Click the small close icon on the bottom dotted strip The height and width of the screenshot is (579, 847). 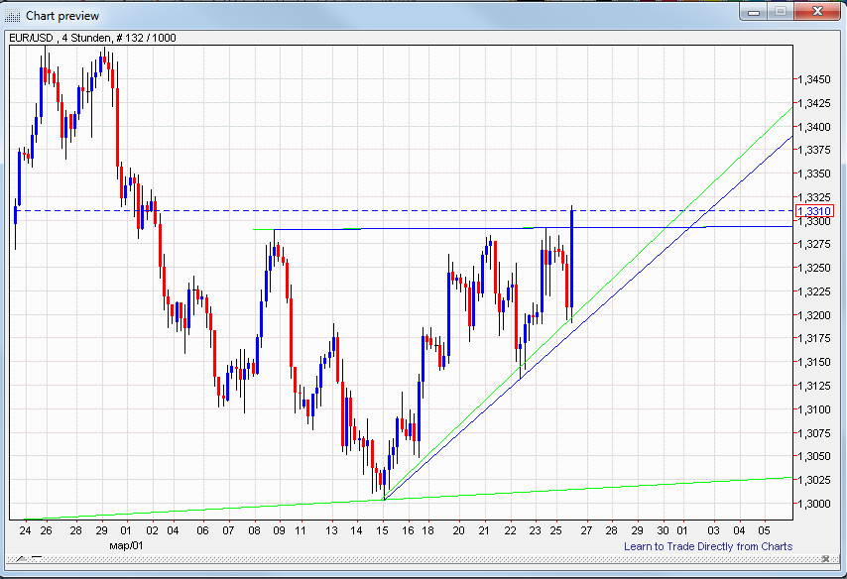pyautogui.click(x=825, y=558)
